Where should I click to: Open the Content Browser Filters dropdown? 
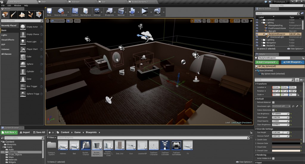click(52, 138)
